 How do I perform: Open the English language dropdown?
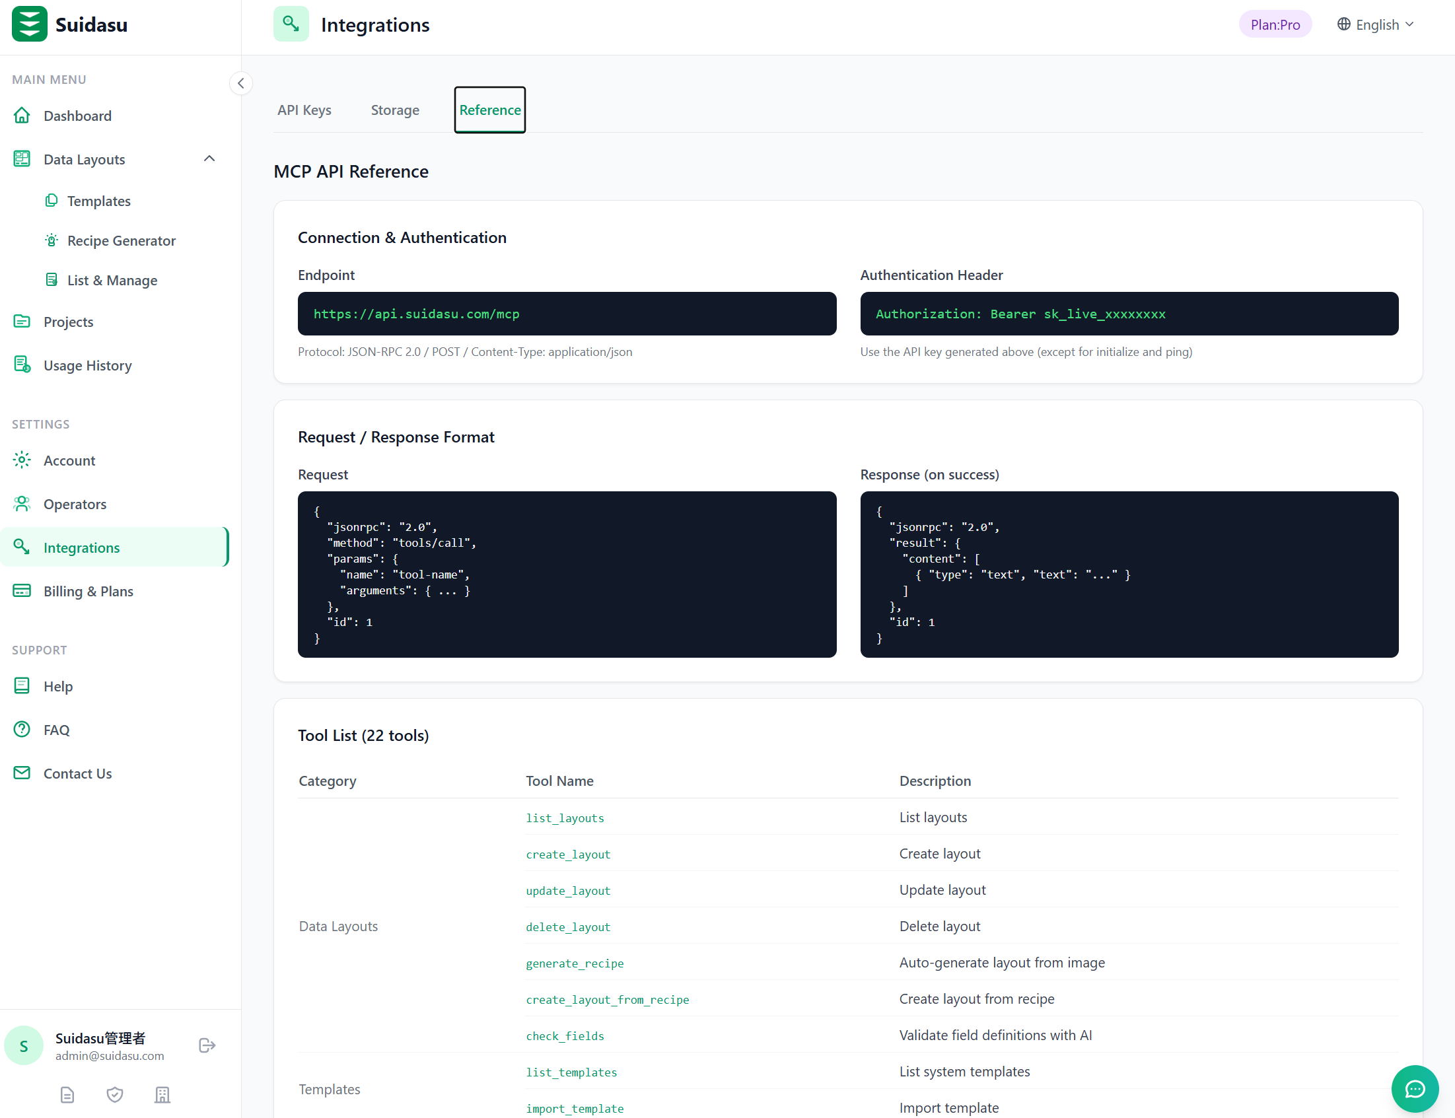click(x=1375, y=24)
